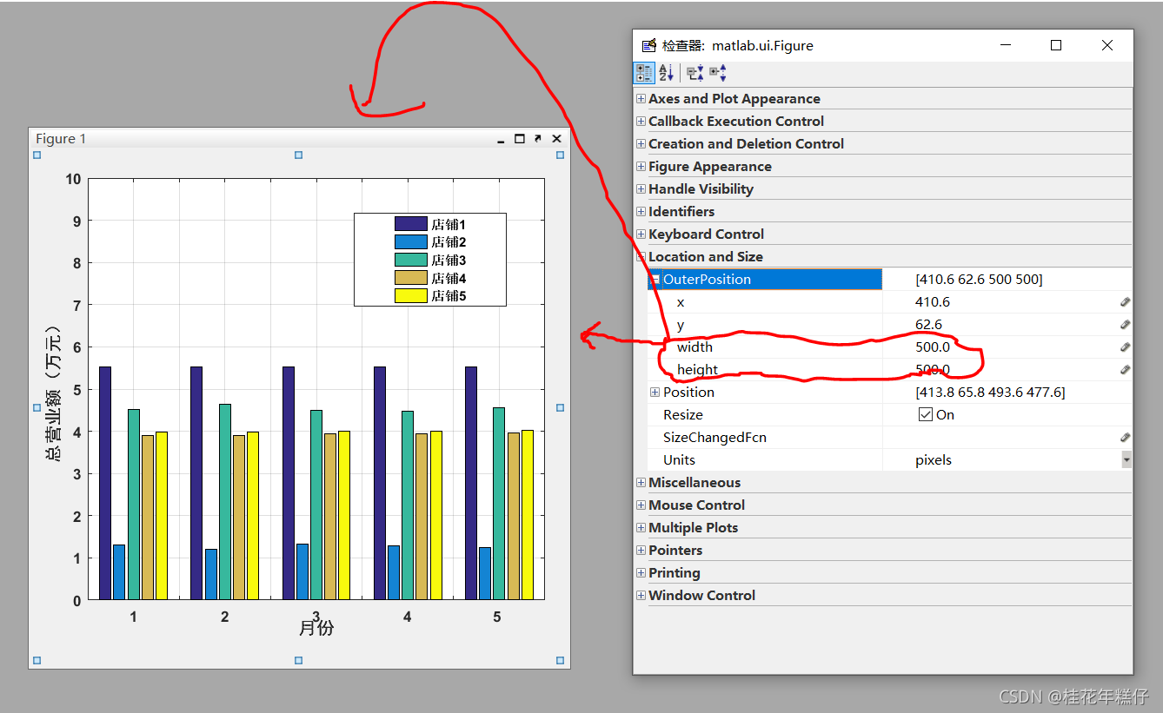This screenshot has height=713, width=1163.
Task: Expand Handle Visibility group
Action: coord(641,189)
